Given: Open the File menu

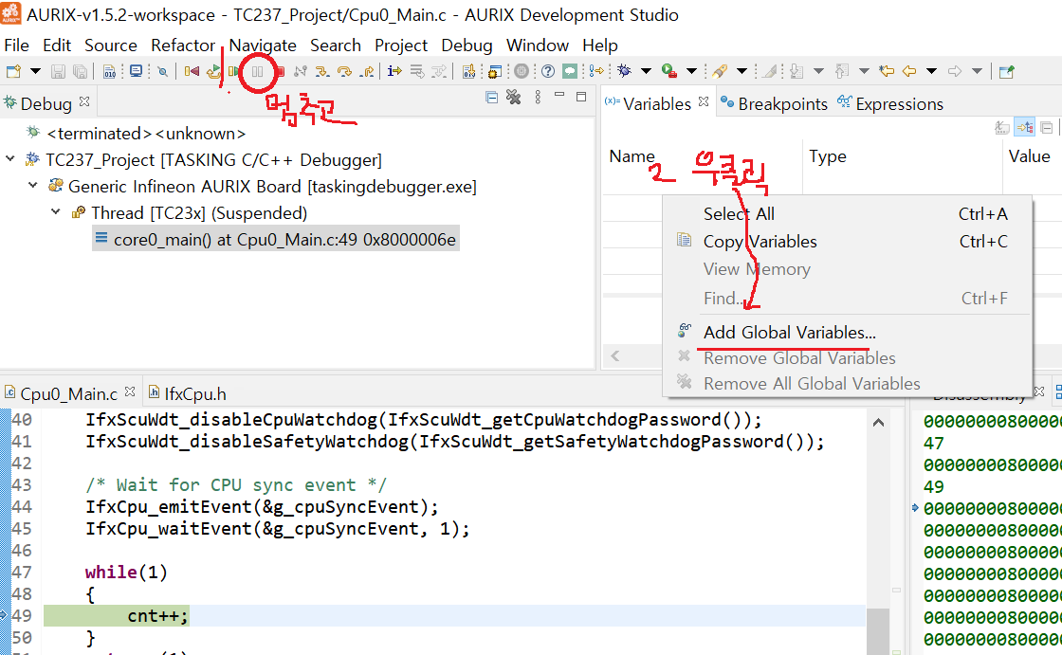Looking at the screenshot, I should point(16,45).
